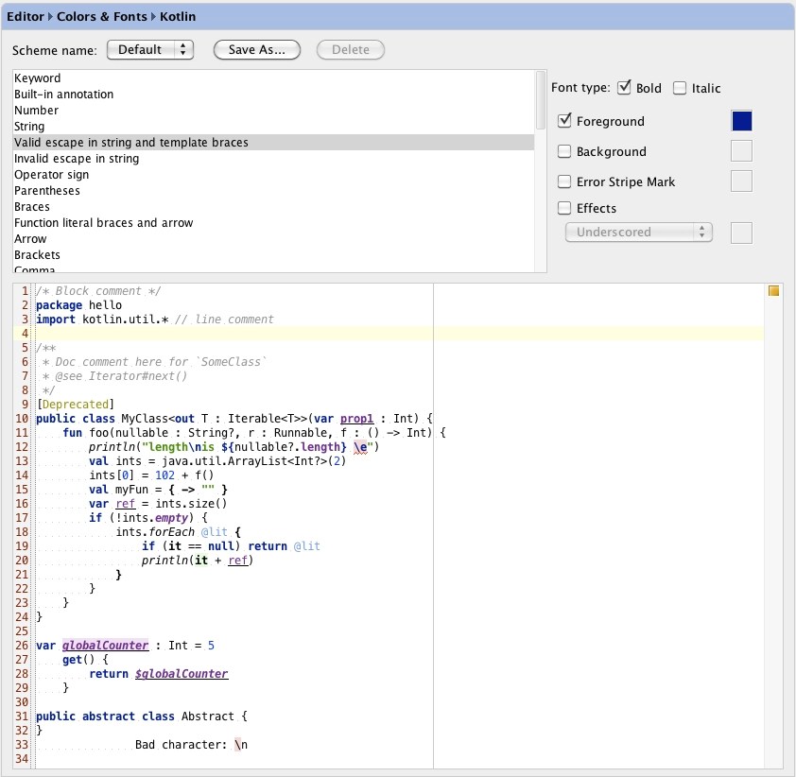Screen dimensions: 796x777
Task: Enable the Effects attribute
Action: (x=564, y=208)
